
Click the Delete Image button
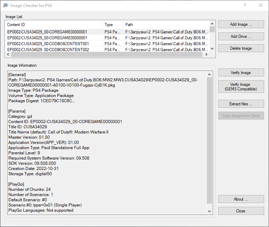(x=241, y=48)
